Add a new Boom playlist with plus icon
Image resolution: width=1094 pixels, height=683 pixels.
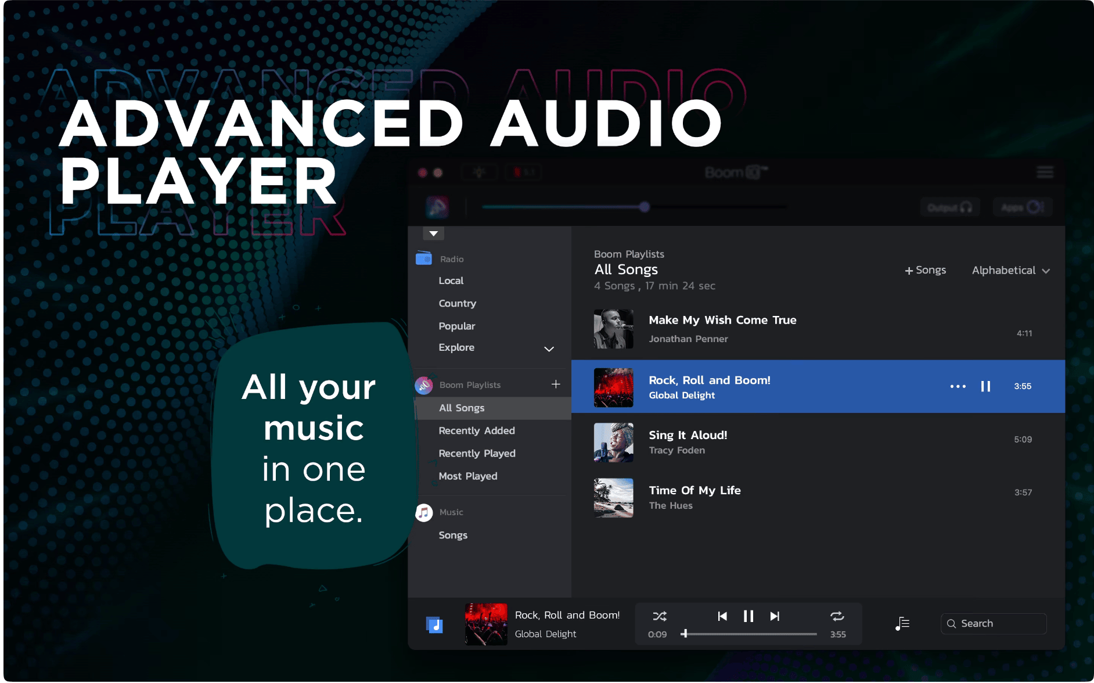556,384
